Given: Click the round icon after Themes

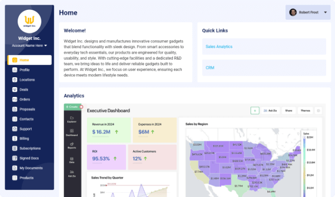Looking at the screenshot, I should click(318, 110).
